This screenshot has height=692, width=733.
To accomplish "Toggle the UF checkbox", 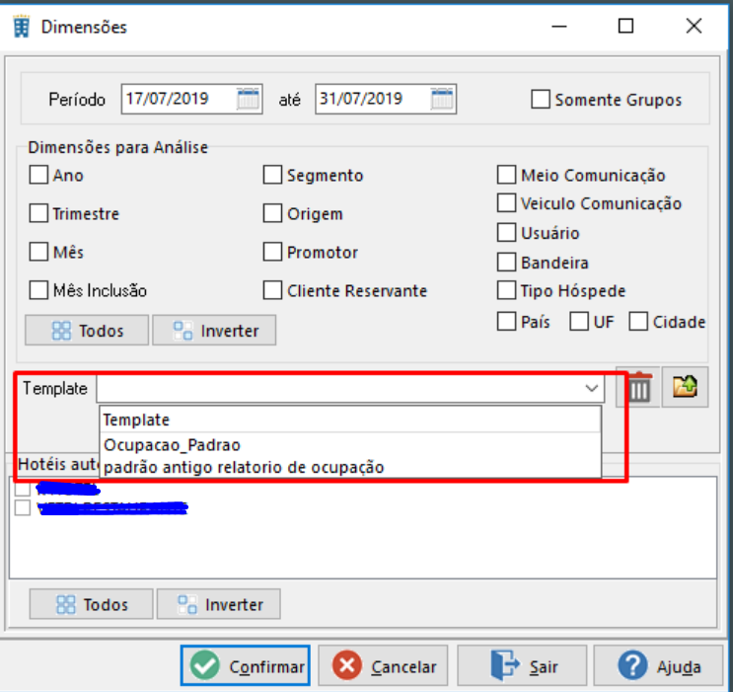I will tap(579, 321).
